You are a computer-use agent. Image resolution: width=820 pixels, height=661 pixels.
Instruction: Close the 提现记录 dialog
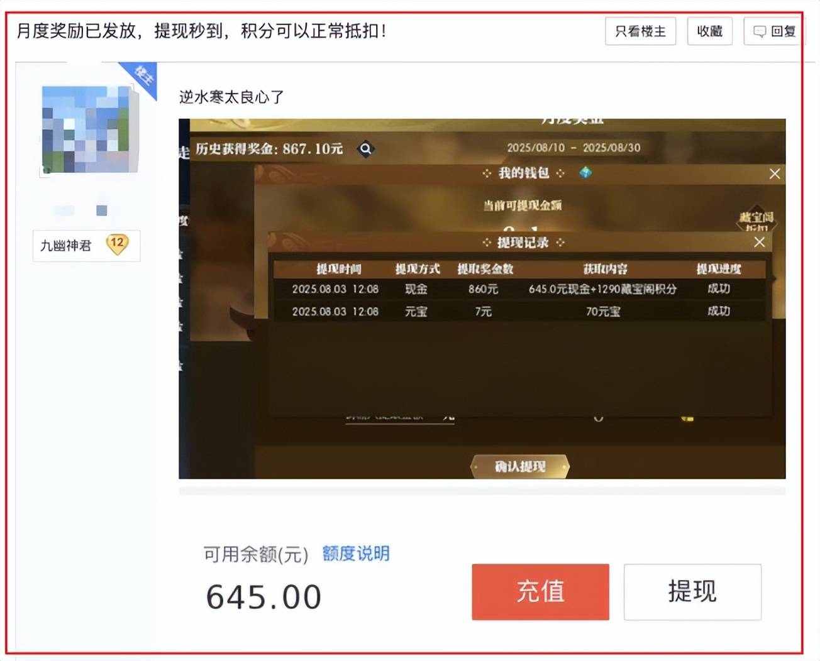tap(760, 243)
